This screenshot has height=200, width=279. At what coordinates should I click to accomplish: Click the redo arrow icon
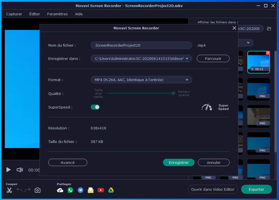click(28, 190)
